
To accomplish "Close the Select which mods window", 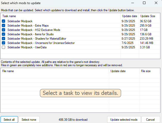I will (156, 3).
